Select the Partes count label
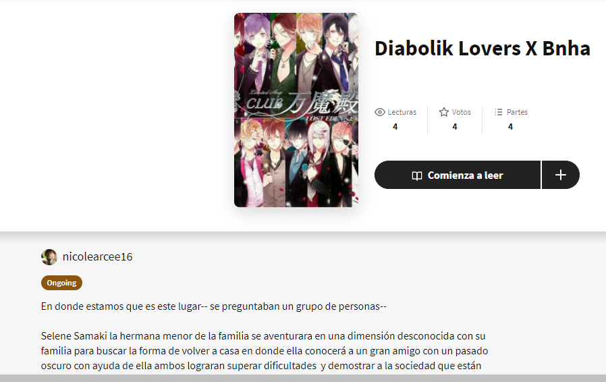This screenshot has height=382, width=606. point(517,112)
